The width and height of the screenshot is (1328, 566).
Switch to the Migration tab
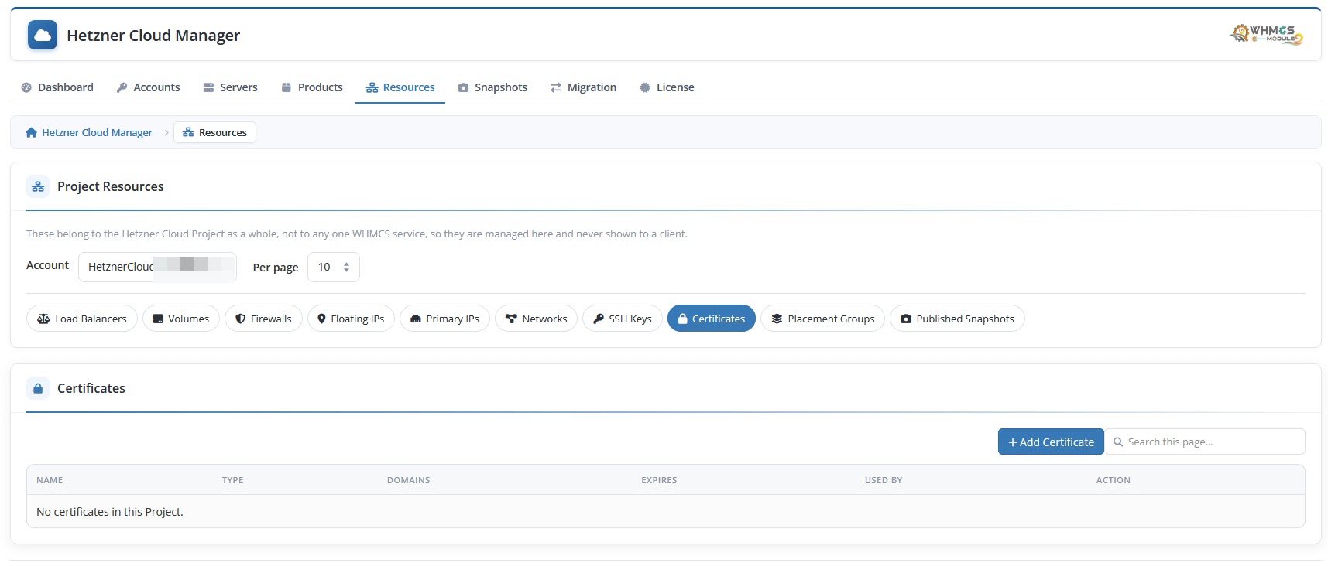[583, 87]
